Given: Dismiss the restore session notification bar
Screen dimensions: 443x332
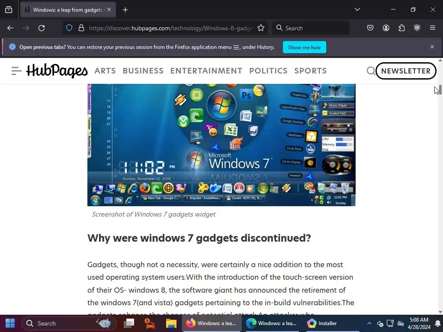Looking at the screenshot, I should tap(432, 47).
